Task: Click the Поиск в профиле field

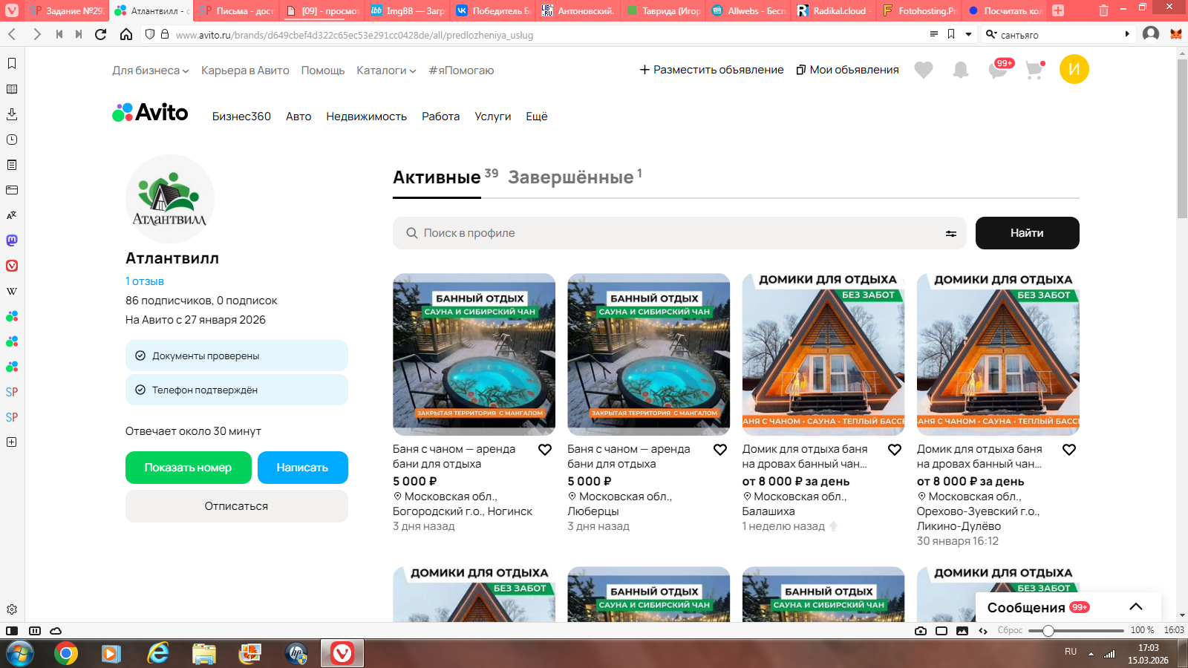Action: (679, 233)
